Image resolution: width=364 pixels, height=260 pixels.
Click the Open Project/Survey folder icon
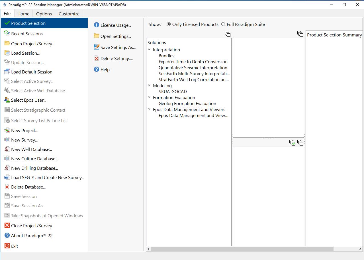[7, 44]
